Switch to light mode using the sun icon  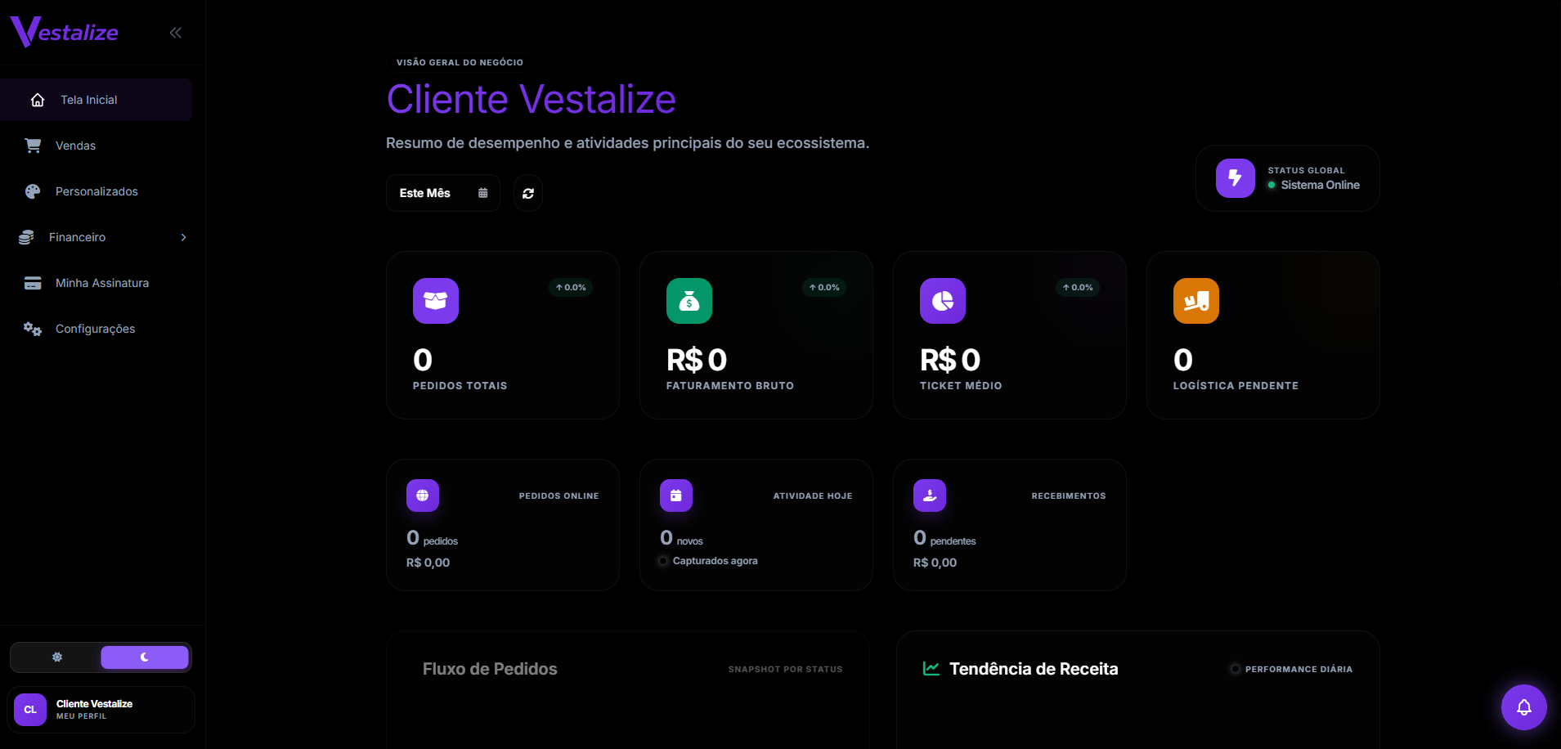pyautogui.click(x=56, y=657)
